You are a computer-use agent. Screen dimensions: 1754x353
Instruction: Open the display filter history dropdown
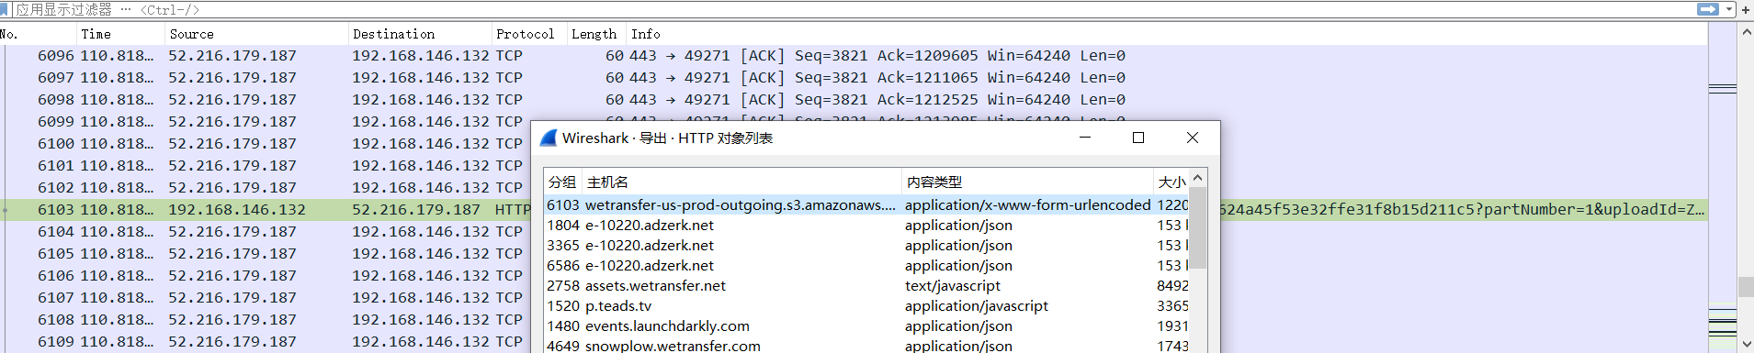(1729, 9)
